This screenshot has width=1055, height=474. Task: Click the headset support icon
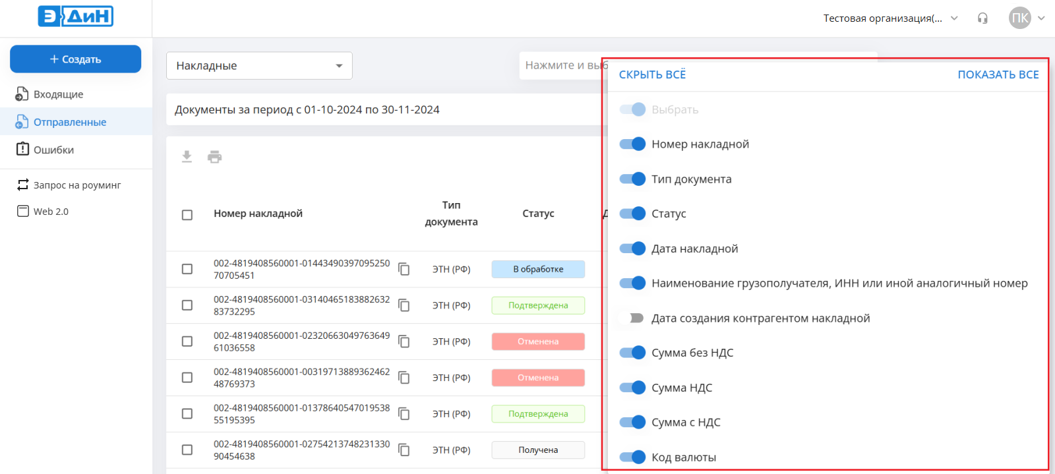click(x=982, y=18)
